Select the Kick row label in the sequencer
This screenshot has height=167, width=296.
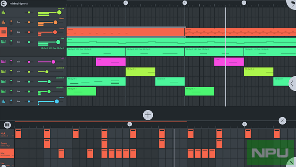(7, 134)
